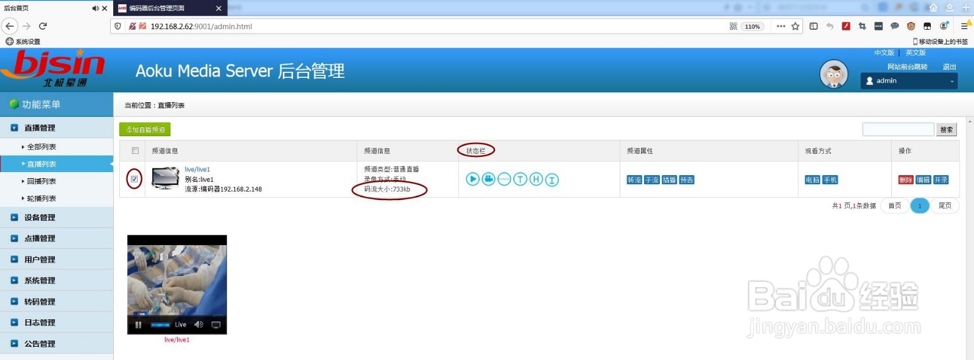The width and height of the screenshot is (974, 360).
Task: Open the browser hamburger menu
Action: pos(964,26)
